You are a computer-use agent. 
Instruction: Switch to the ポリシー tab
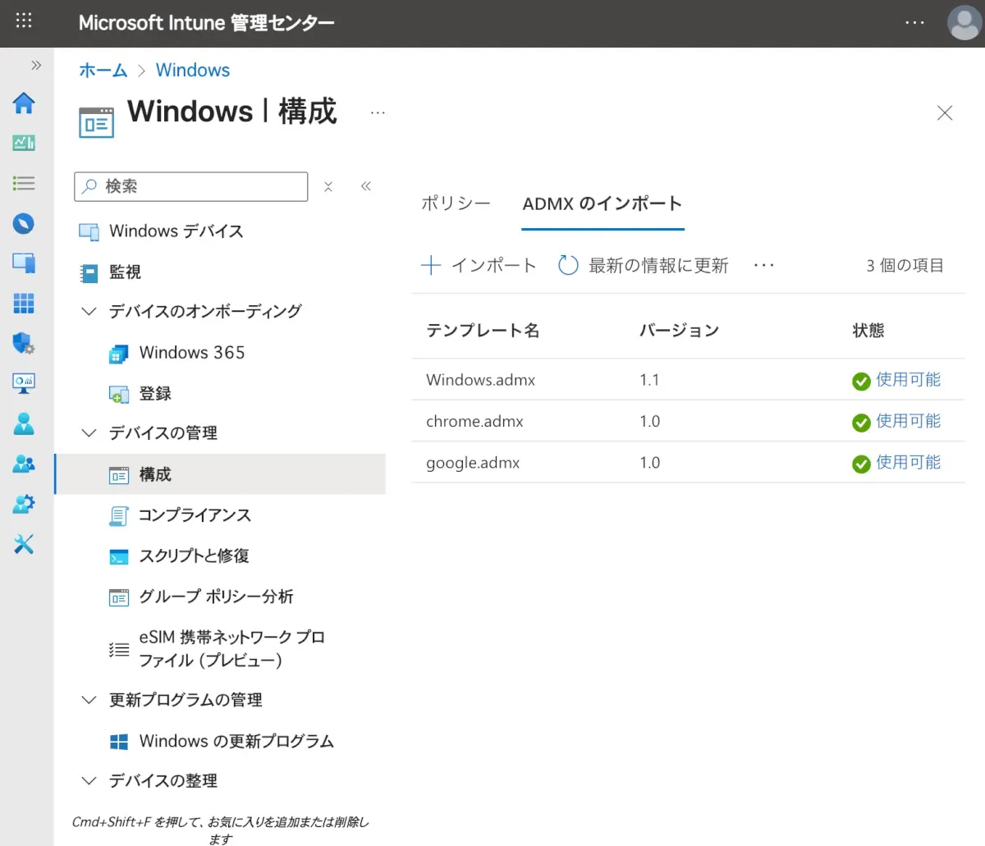(x=456, y=203)
